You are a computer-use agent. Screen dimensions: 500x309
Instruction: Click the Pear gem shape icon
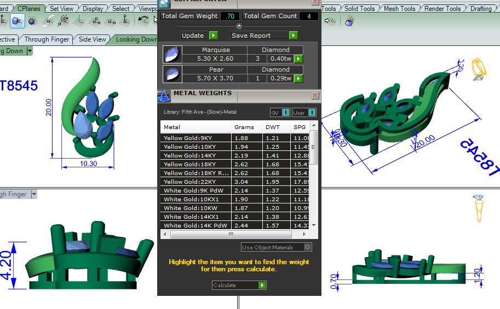click(x=171, y=74)
